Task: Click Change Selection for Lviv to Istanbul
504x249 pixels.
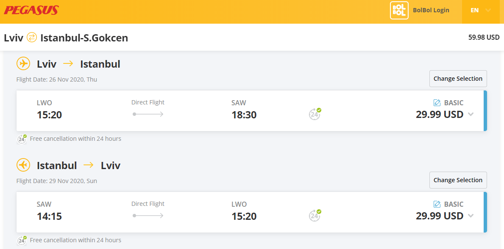Action: pos(458,79)
